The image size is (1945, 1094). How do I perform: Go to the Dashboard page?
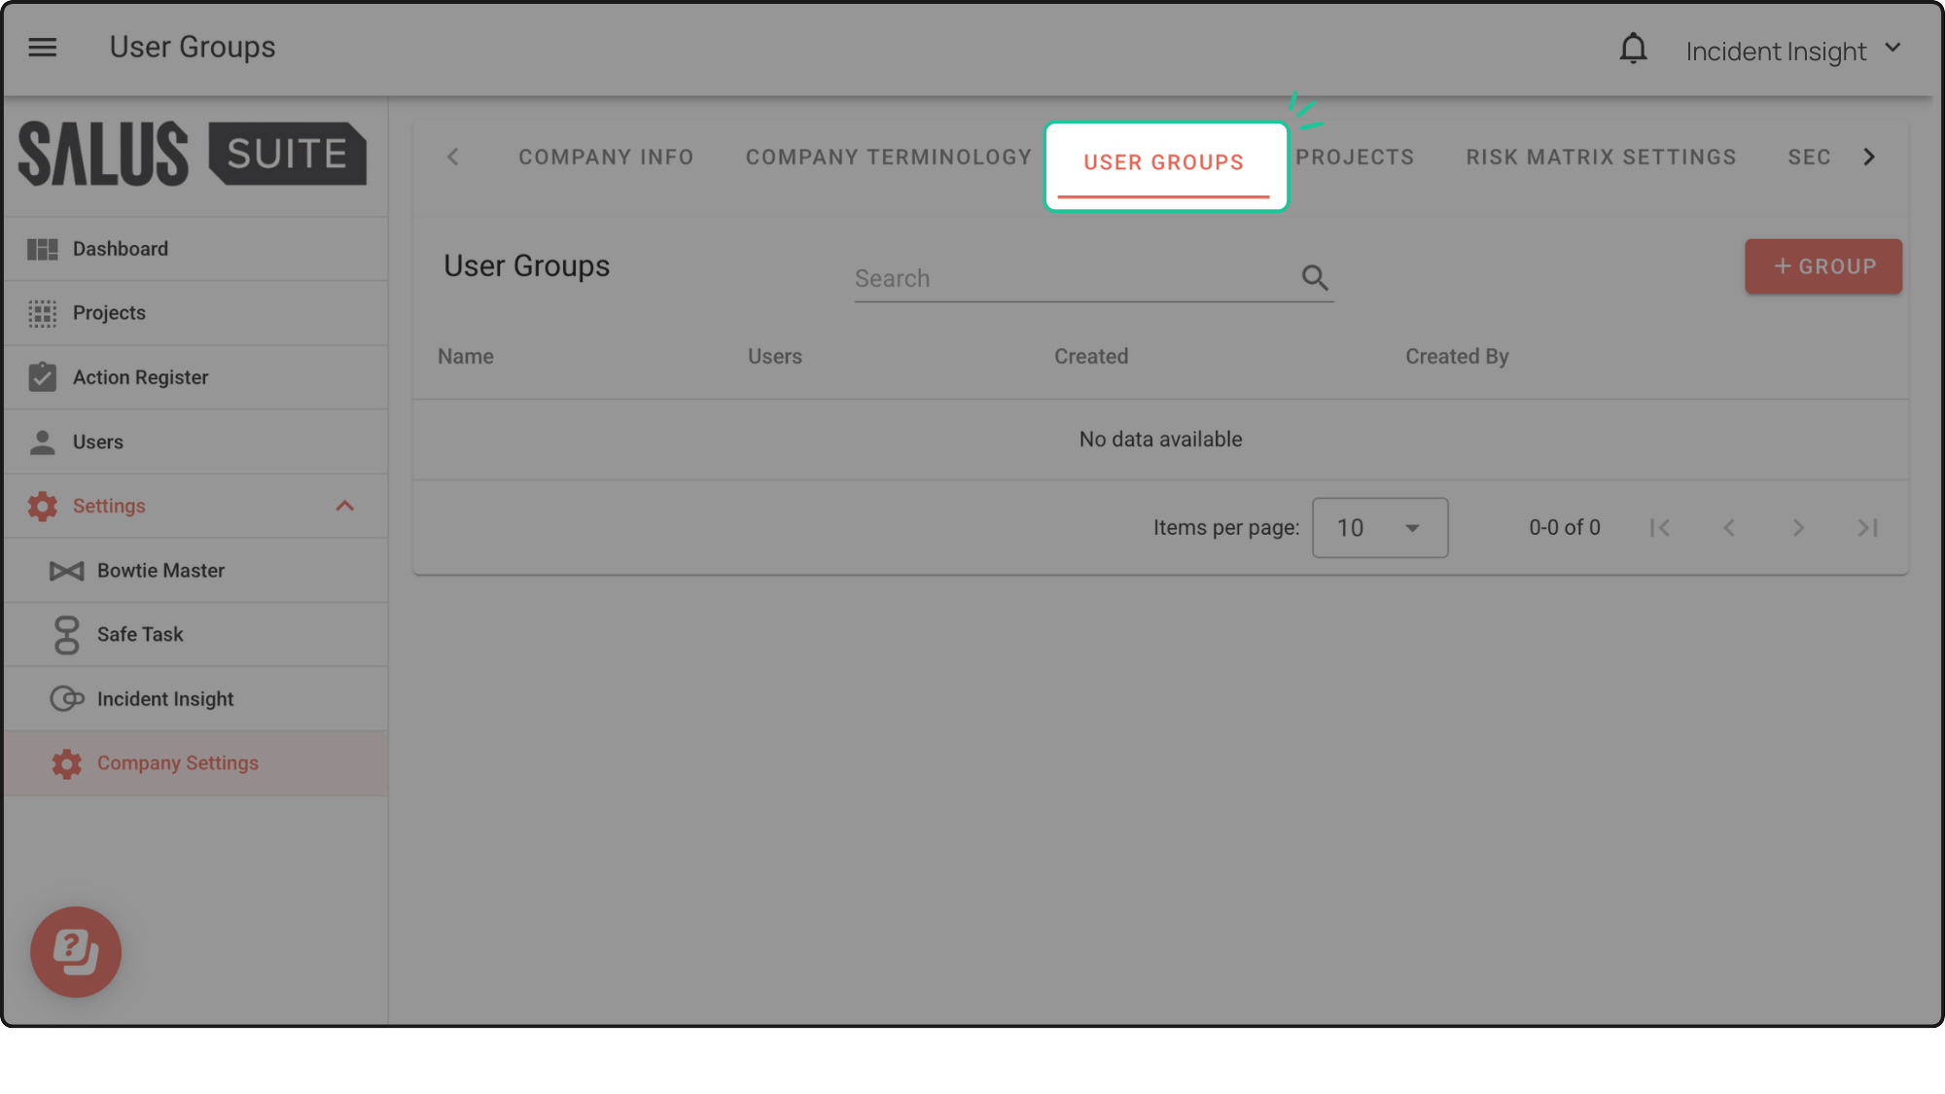[x=120, y=249]
